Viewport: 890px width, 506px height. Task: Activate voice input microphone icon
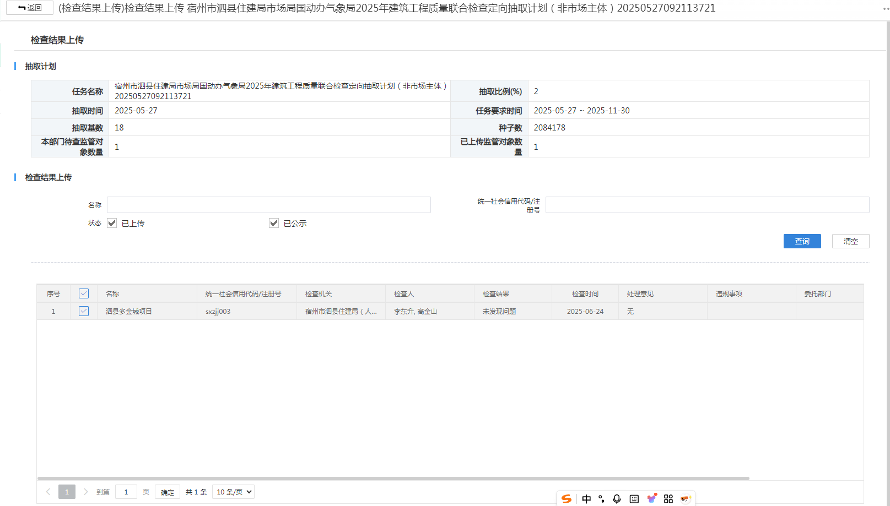coord(617,498)
